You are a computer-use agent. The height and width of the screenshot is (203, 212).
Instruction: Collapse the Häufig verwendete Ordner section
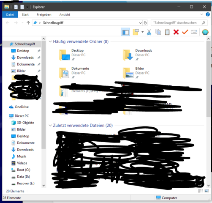[x=50, y=41]
